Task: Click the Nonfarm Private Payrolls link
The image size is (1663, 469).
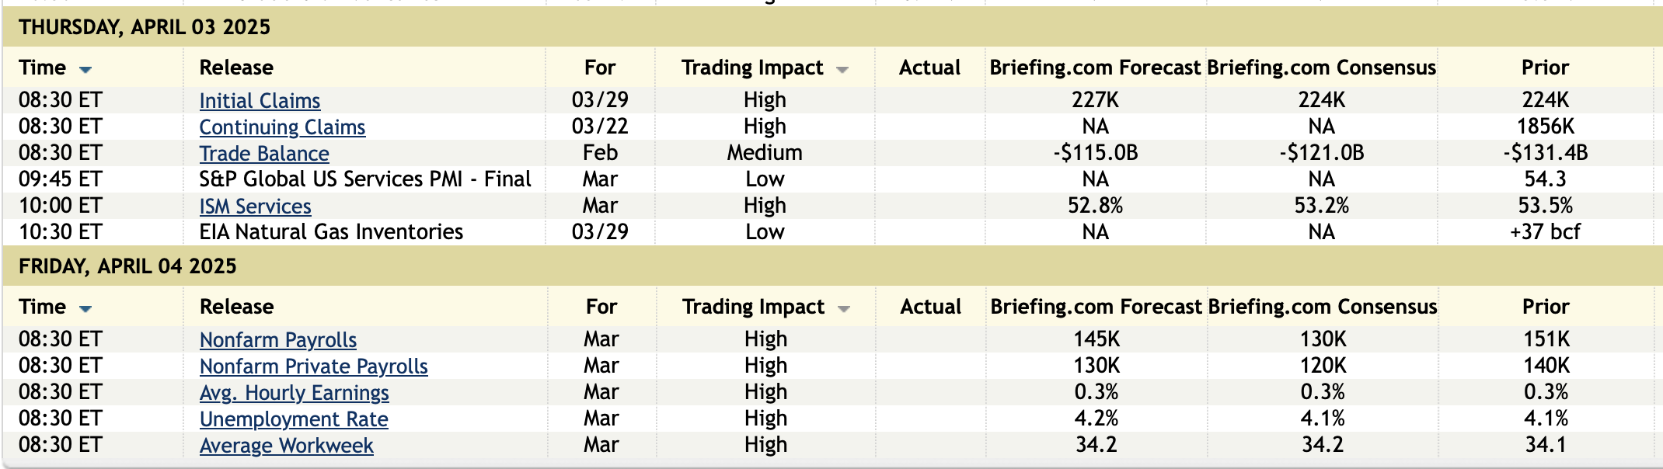Action: click(313, 367)
